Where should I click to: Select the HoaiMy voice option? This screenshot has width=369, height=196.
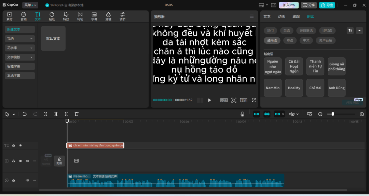click(294, 88)
